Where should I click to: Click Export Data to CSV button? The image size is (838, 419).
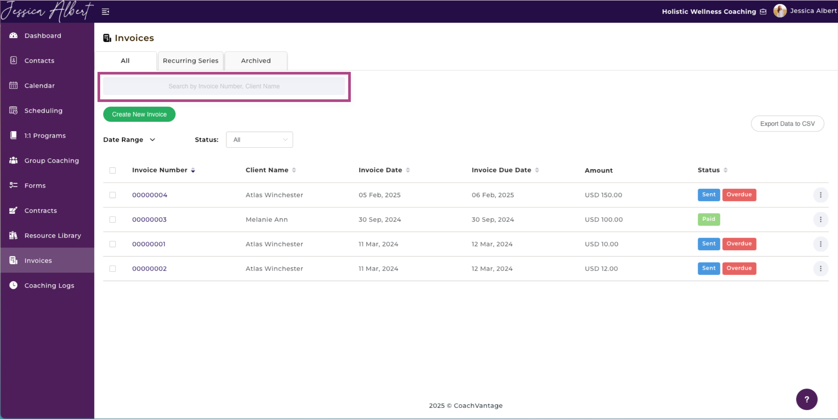(787, 124)
